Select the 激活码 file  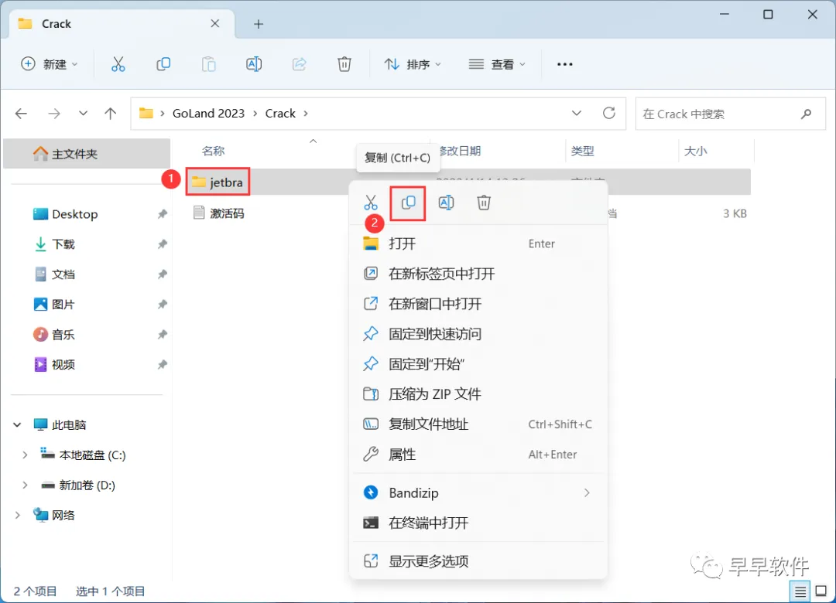click(218, 213)
